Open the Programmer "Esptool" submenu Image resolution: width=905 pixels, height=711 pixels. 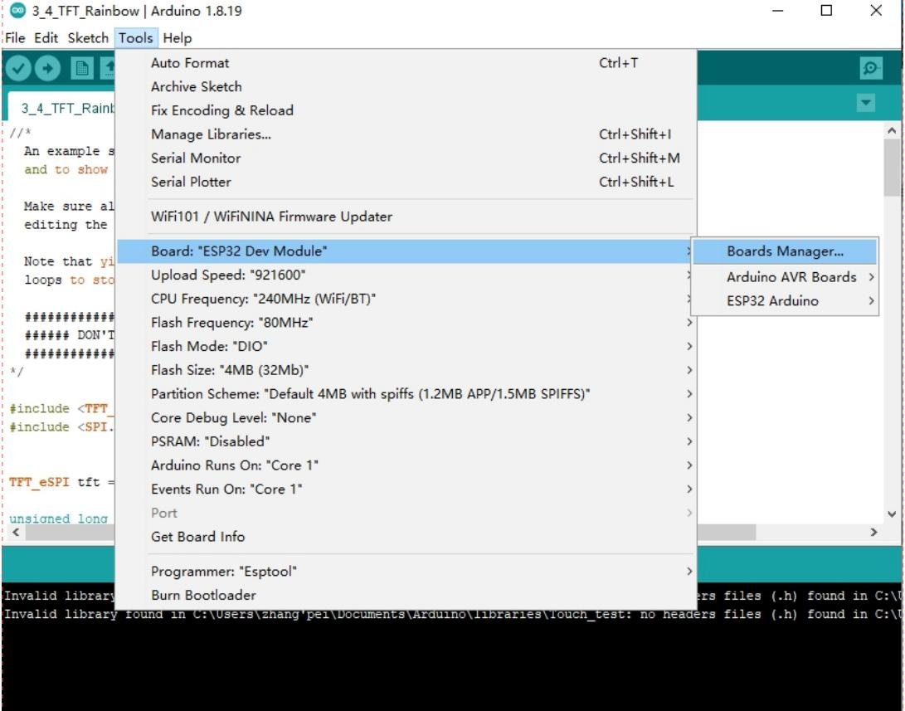224,571
